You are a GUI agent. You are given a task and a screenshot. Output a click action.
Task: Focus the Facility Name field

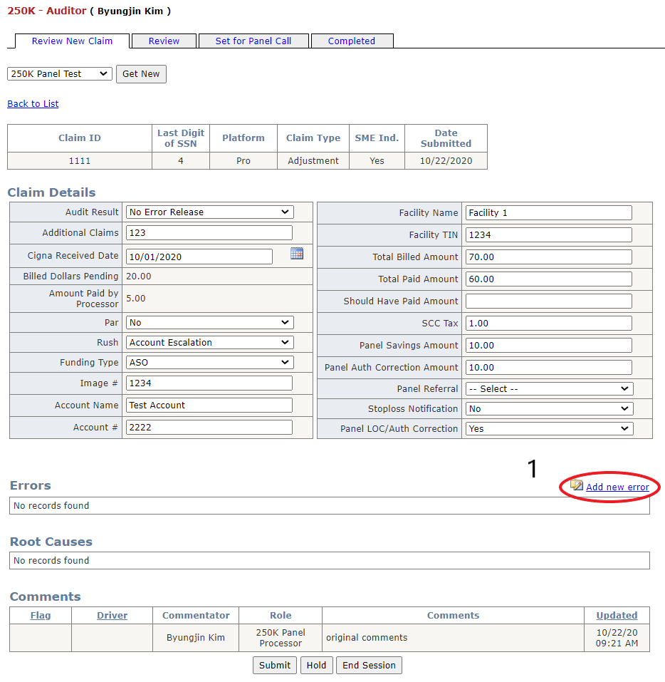(548, 212)
